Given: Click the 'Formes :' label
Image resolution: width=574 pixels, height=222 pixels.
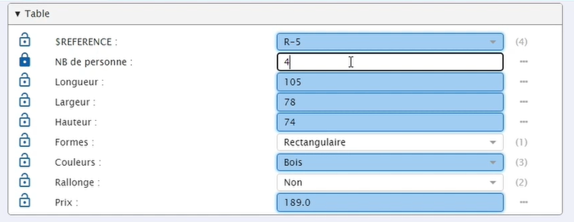Looking at the screenshot, I should [x=74, y=143].
